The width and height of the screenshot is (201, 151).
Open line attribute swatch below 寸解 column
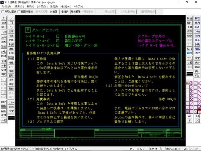(x=190, y=74)
